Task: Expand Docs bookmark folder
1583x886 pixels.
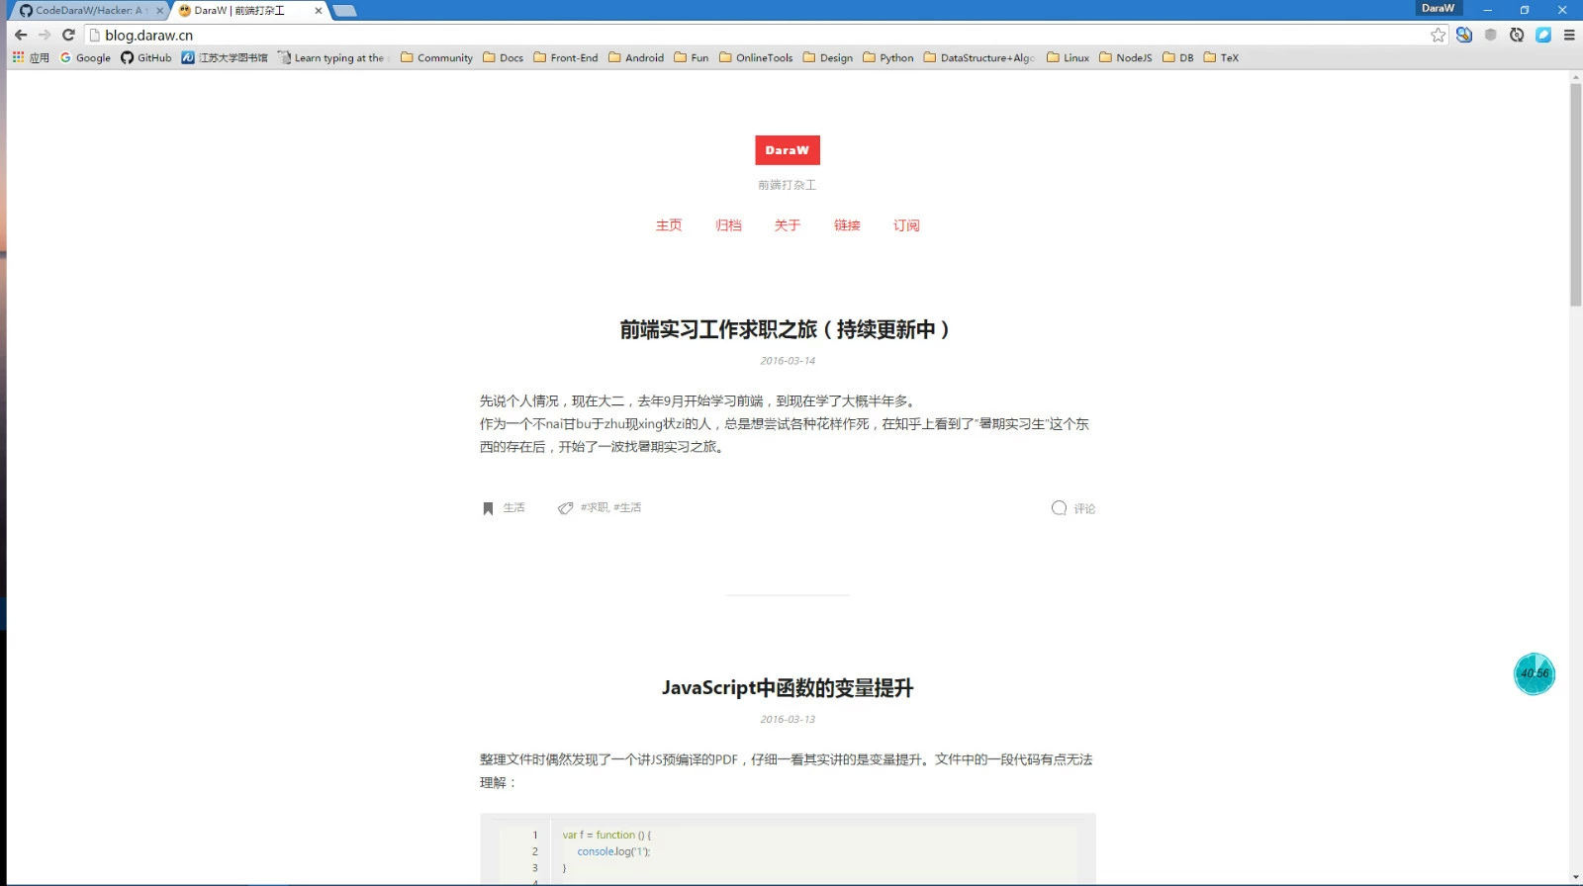Action: point(503,57)
